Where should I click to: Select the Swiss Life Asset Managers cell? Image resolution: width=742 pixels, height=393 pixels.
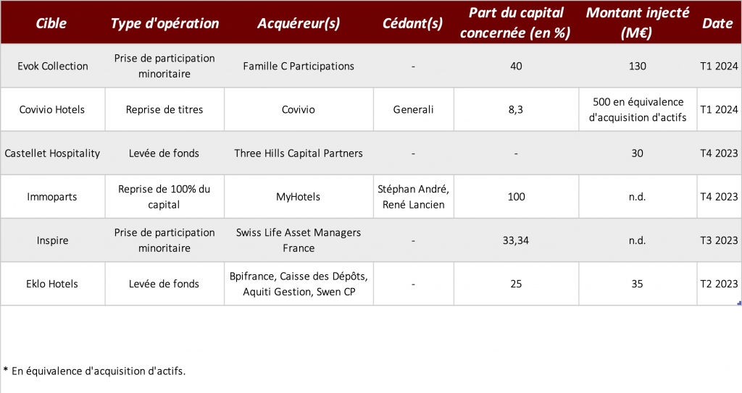click(x=299, y=240)
